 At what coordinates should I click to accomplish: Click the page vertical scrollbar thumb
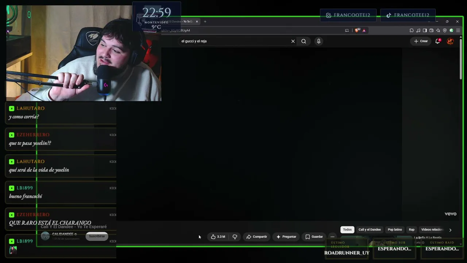click(461, 58)
